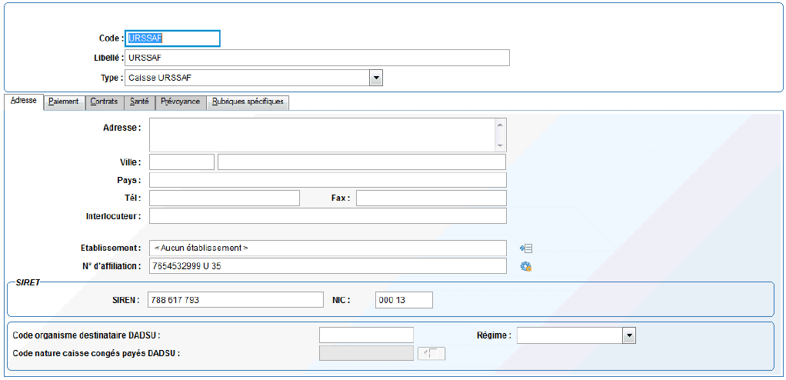Go to the Prévoyance tab
Screen dimensions: 786x380
181,102
